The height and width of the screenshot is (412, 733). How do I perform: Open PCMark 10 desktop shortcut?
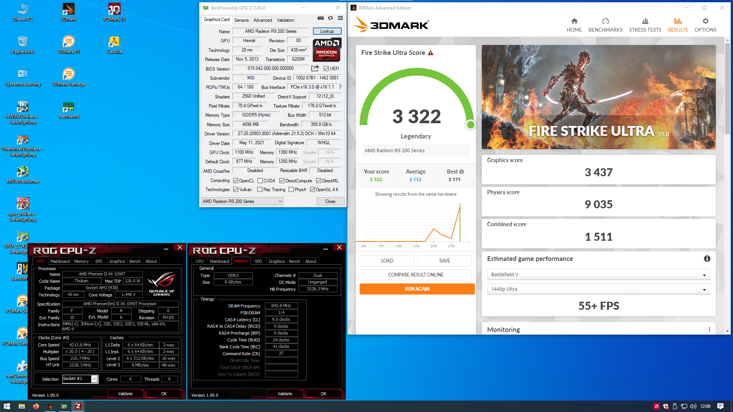point(114,12)
